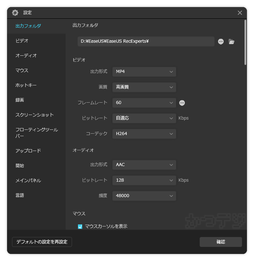Viewport: 254px width, 261px height.
Task: Click the vertical scrollbar of settings panel
Action: (x=245, y=42)
